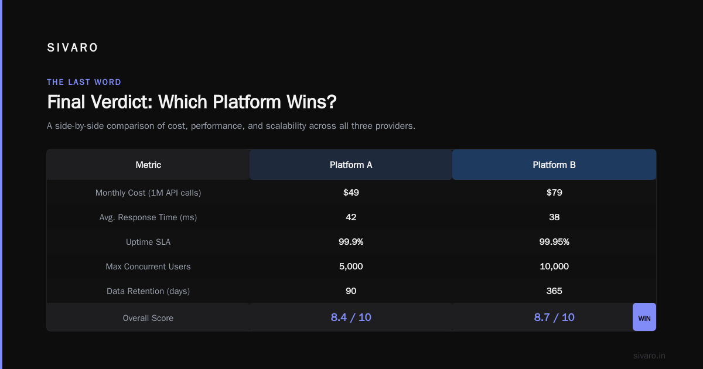
Task: Select the Data Retention (days) label
Action: point(148,291)
